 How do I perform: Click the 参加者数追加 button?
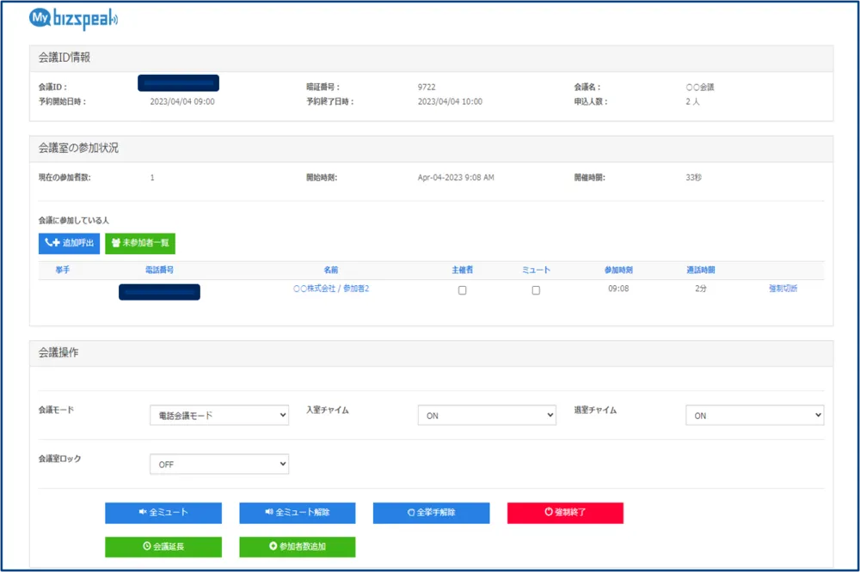click(x=297, y=547)
